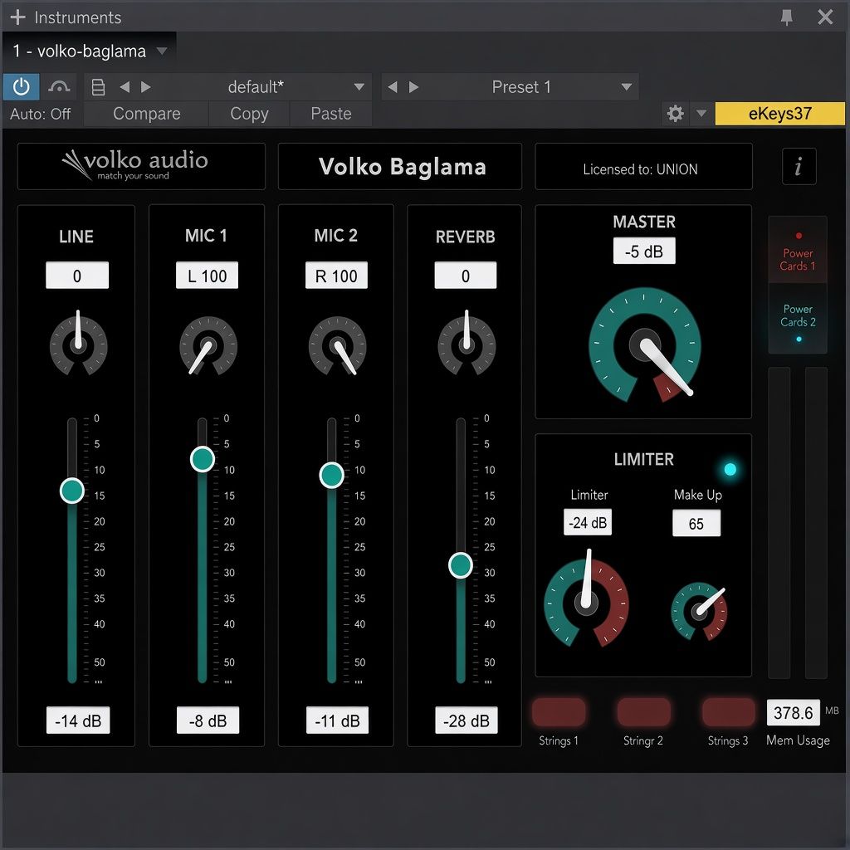Adjust the REVERB knob
Image resolution: width=850 pixels, height=850 pixels.
[x=467, y=345]
